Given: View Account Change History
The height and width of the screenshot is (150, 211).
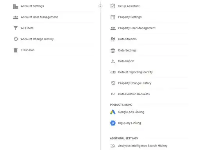Looking at the screenshot, I should pos(37,39).
